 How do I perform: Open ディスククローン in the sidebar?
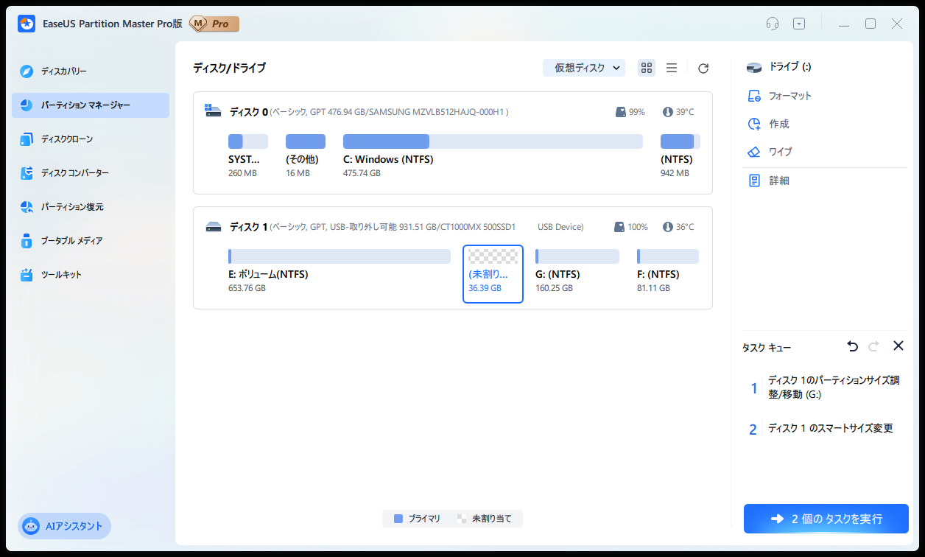coord(91,139)
